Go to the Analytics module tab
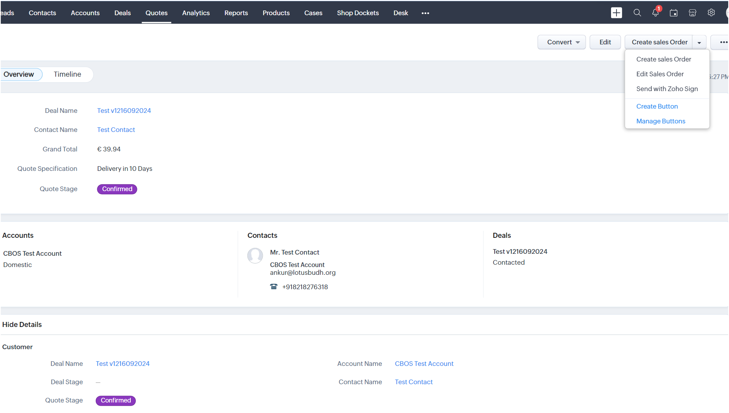The height and width of the screenshot is (413, 729). click(196, 13)
